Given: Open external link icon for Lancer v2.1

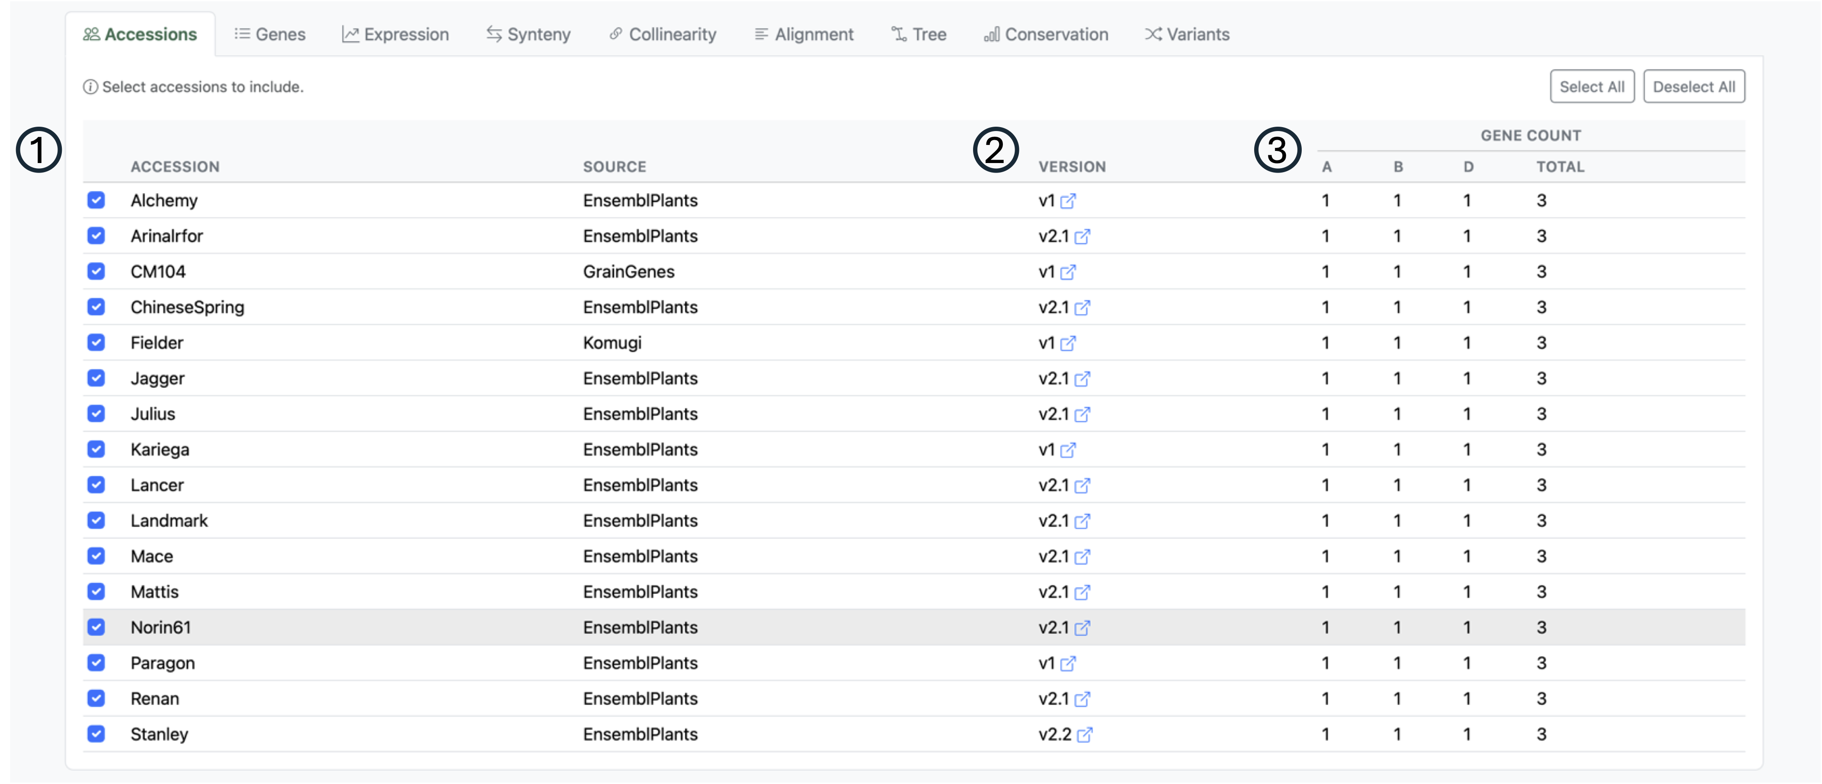Looking at the screenshot, I should 1082,486.
